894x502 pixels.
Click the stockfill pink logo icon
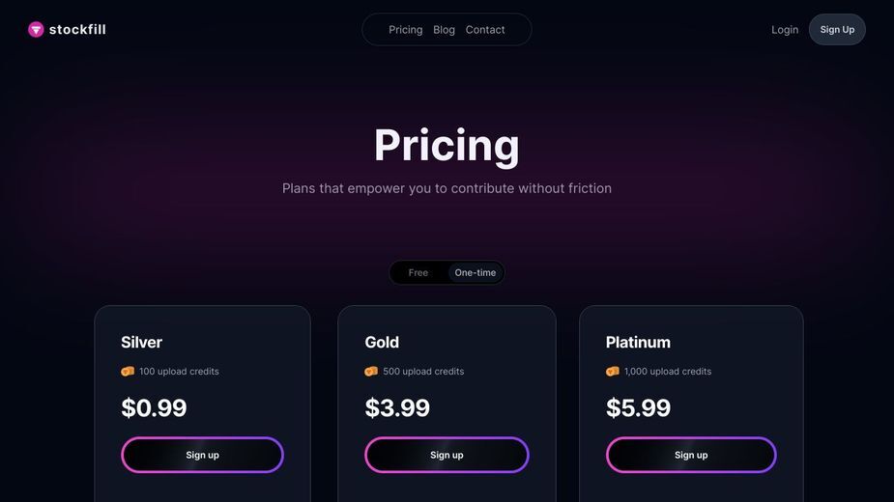(36, 30)
